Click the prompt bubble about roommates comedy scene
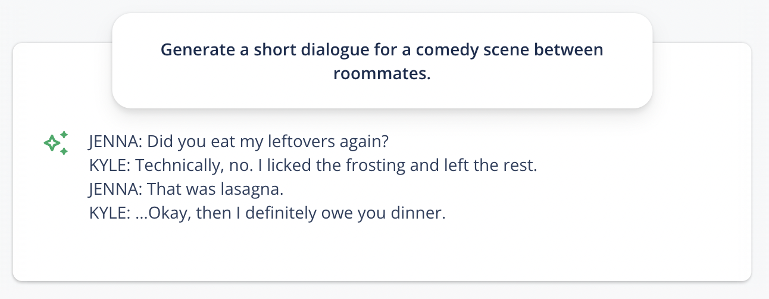Image resolution: width=769 pixels, height=299 pixels. click(382, 61)
